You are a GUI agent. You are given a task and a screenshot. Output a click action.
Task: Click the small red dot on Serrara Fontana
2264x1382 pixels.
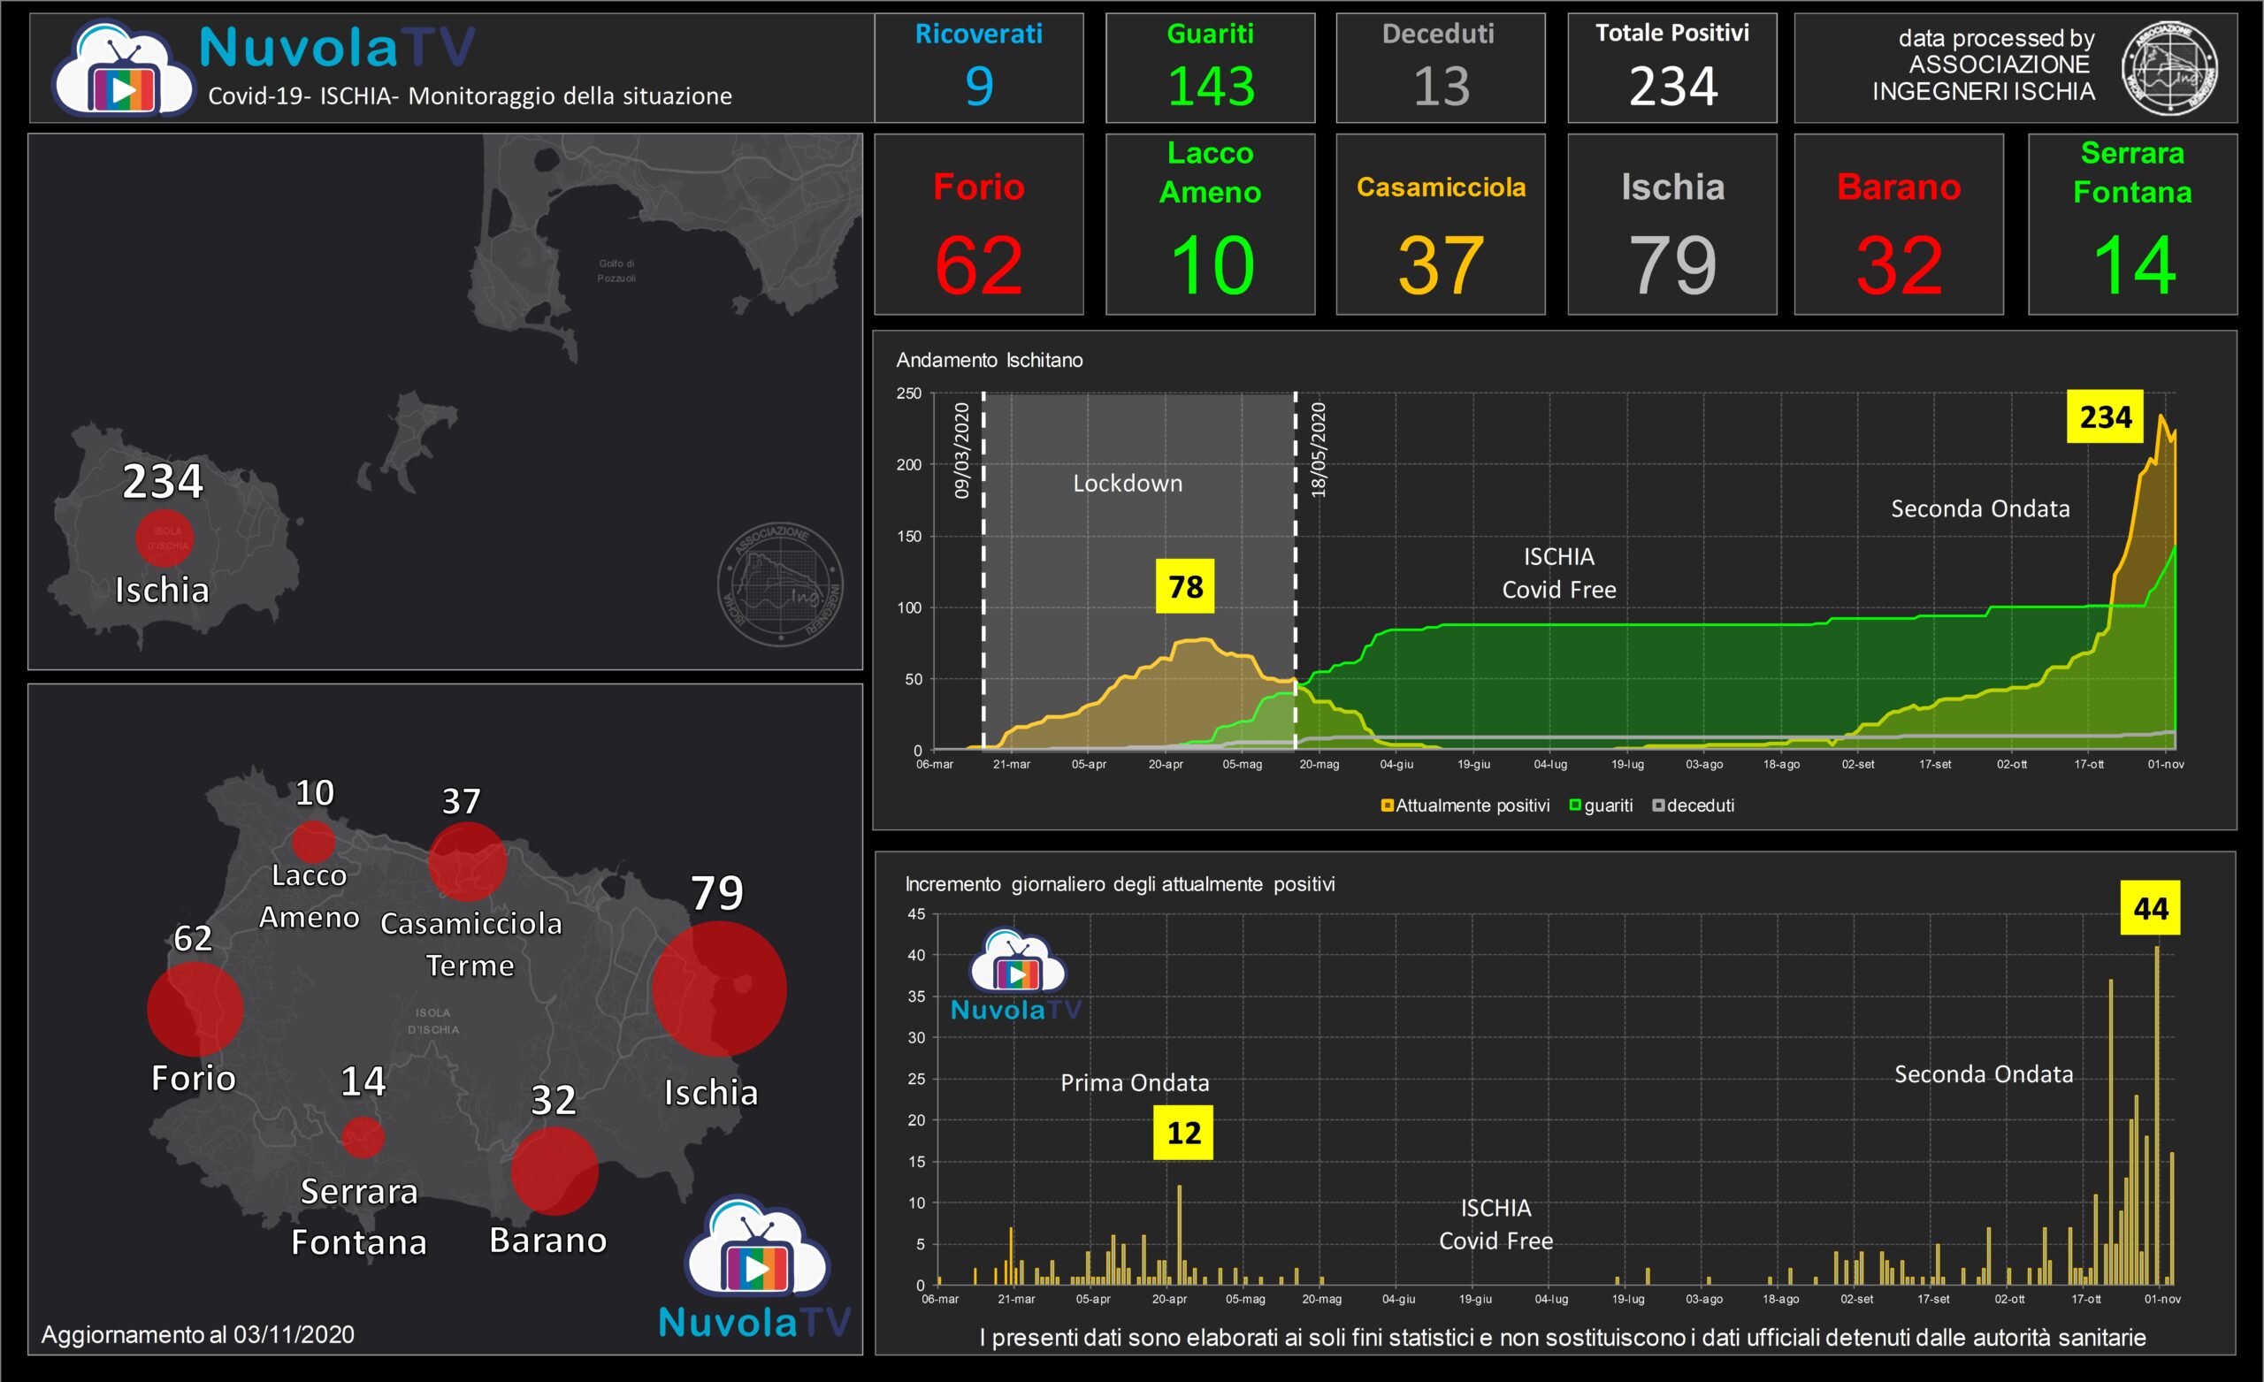pyautogui.click(x=362, y=1137)
